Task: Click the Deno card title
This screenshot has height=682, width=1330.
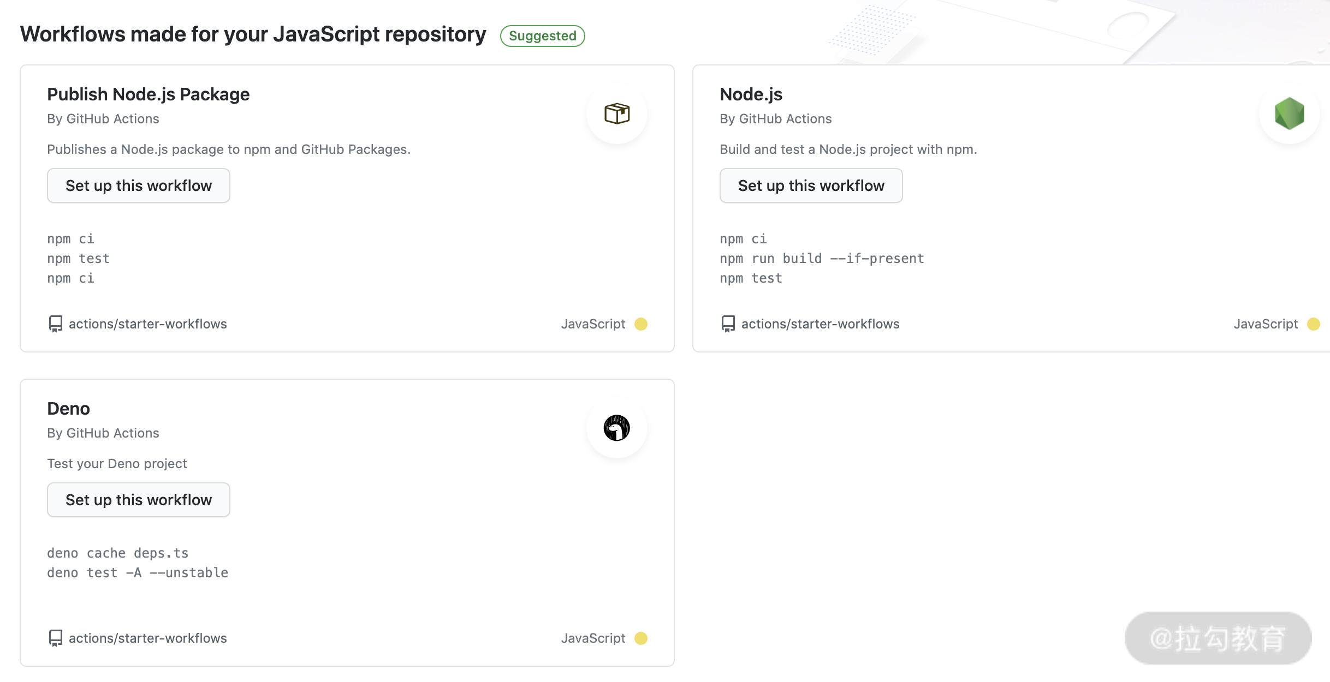Action: pyautogui.click(x=68, y=409)
